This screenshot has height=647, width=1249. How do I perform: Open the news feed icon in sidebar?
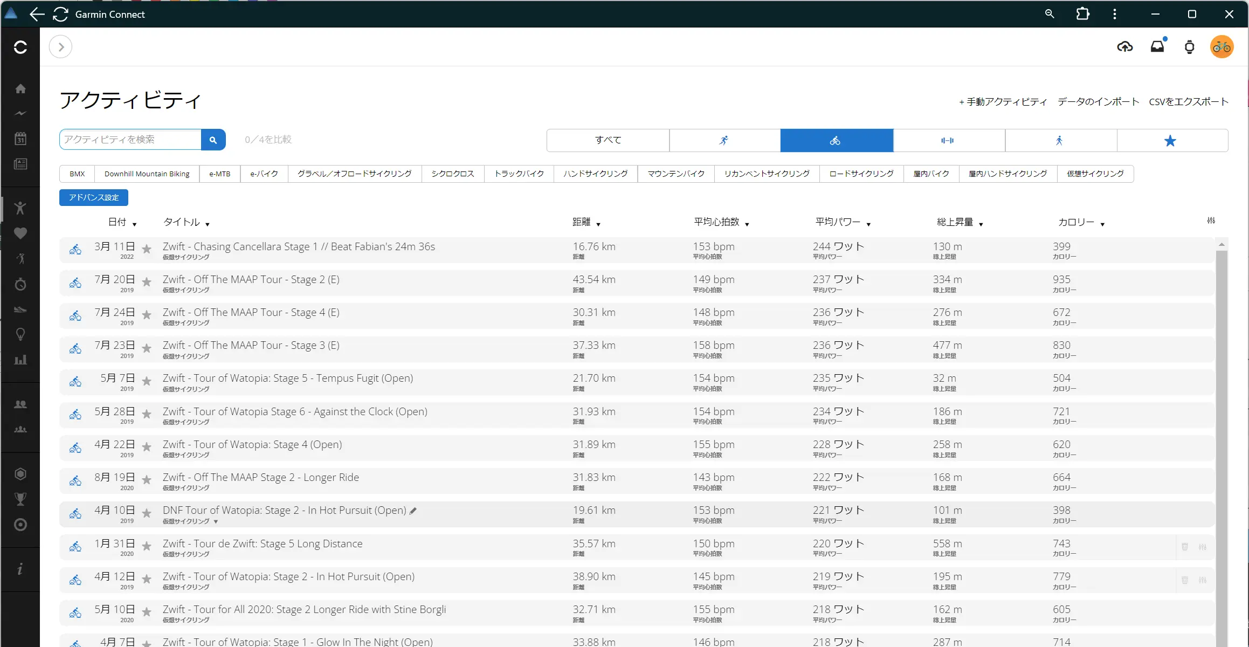pyautogui.click(x=20, y=164)
